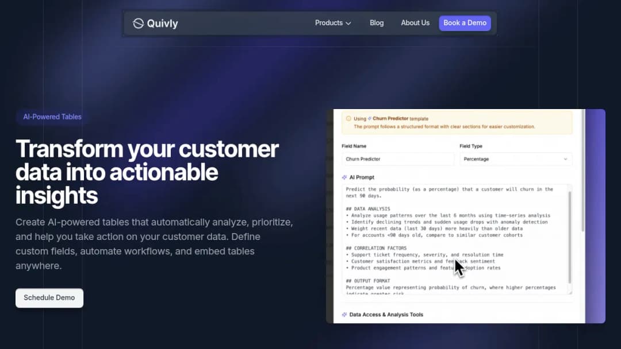
Task: Open the Field Type Percentage dropdown
Action: (x=516, y=159)
